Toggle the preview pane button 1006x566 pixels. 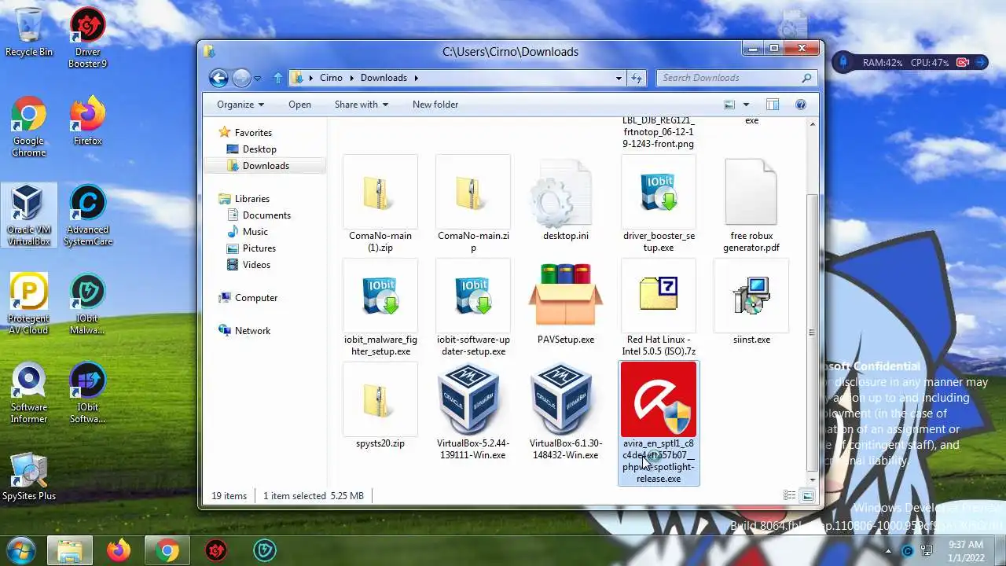tap(773, 105)
